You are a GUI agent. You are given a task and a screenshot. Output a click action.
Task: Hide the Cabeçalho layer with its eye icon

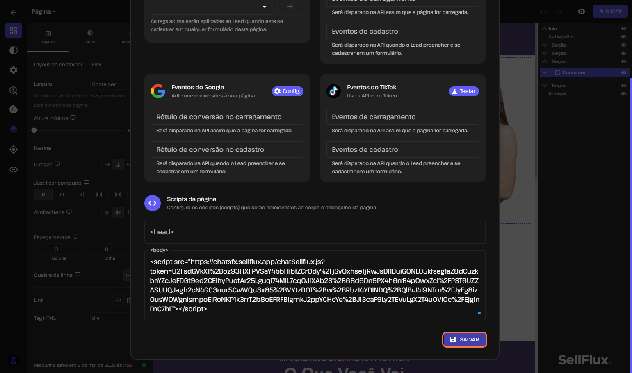point(624,37)
